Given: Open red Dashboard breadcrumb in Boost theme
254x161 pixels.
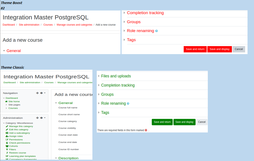Looking at the screenshot, I should click(x=9, y=25).
